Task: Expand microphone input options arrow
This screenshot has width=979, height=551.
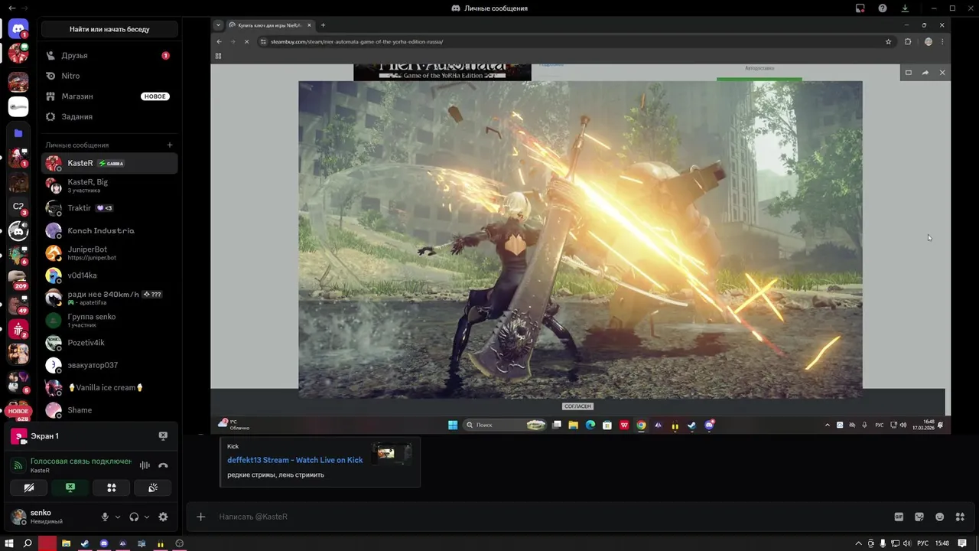Action: 118,517
